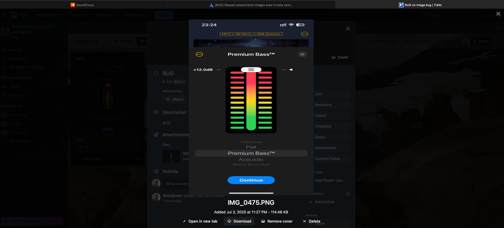Switch to Skewed attachments images bug tab
Screen dimensions: 504x228
click(x=251, y=5)
